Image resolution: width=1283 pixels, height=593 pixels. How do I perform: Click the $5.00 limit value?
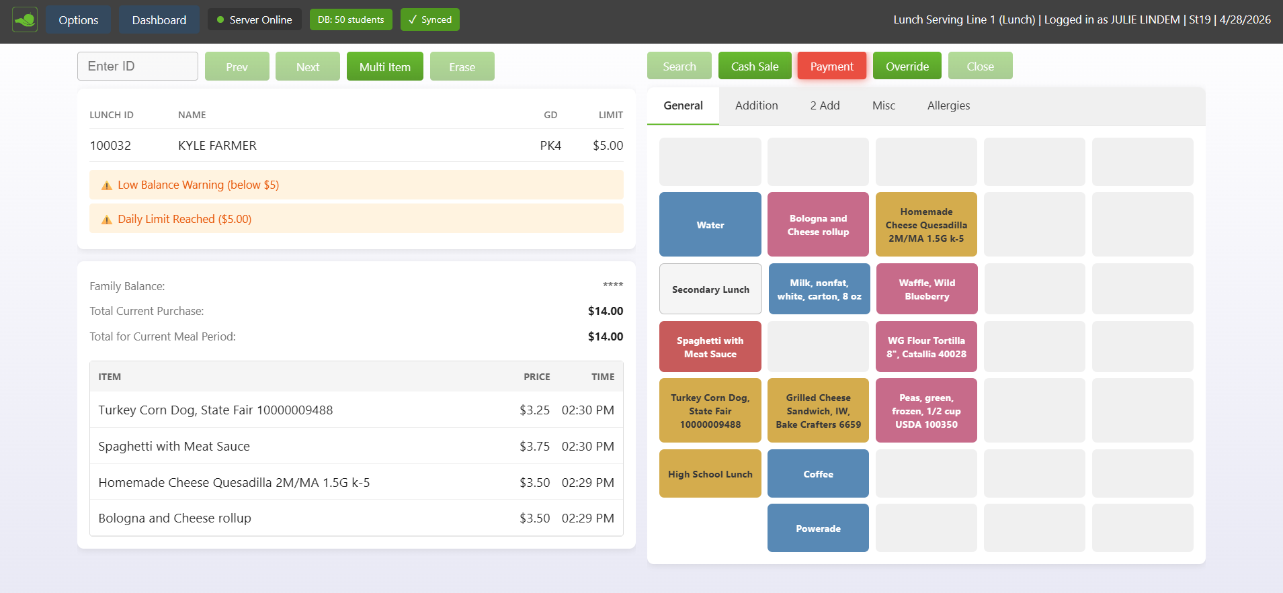click(608, 145)
